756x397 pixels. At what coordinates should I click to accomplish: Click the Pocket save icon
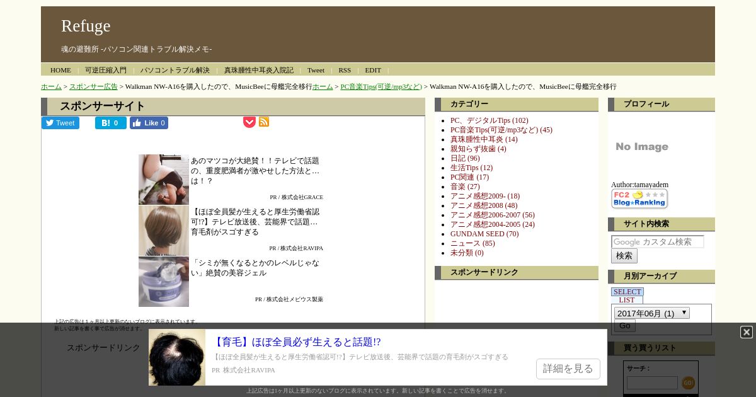249,122
